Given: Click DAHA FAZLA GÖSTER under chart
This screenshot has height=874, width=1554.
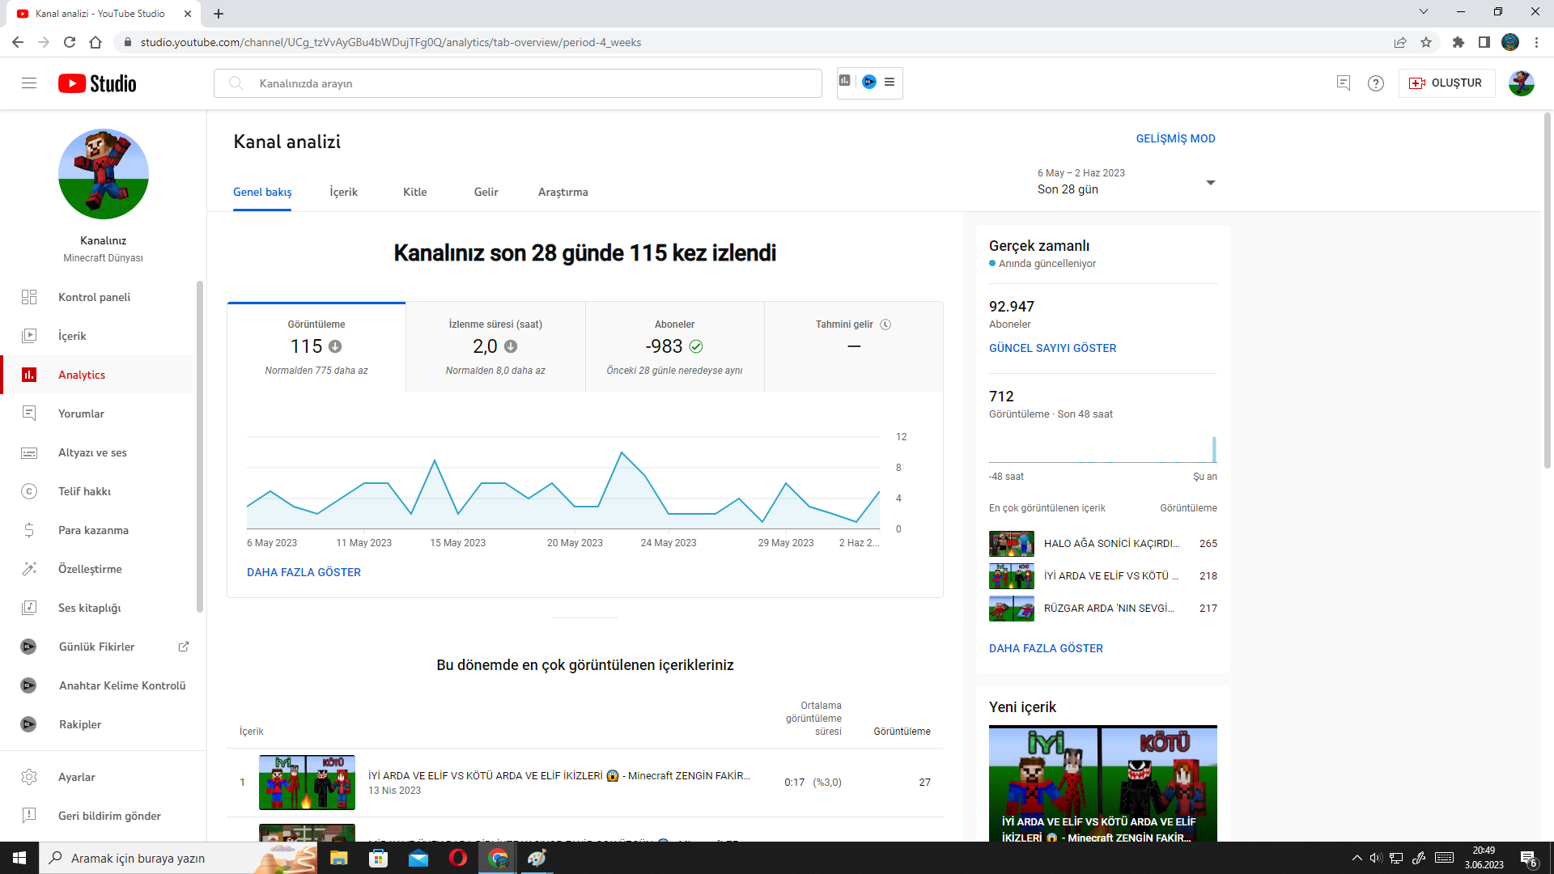Looking at the screenshot, I should pyautogui.click(x=304, y=572).
